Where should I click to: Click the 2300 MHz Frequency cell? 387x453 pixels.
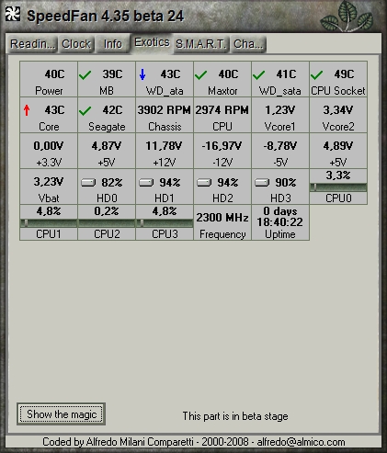[x=222, y=222]
